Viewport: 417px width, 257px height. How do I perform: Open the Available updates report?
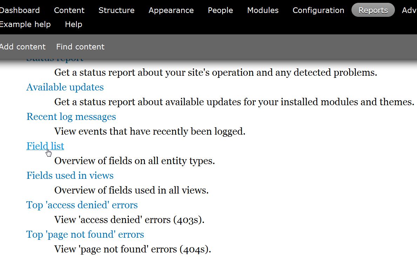click(x=65, y=87)
